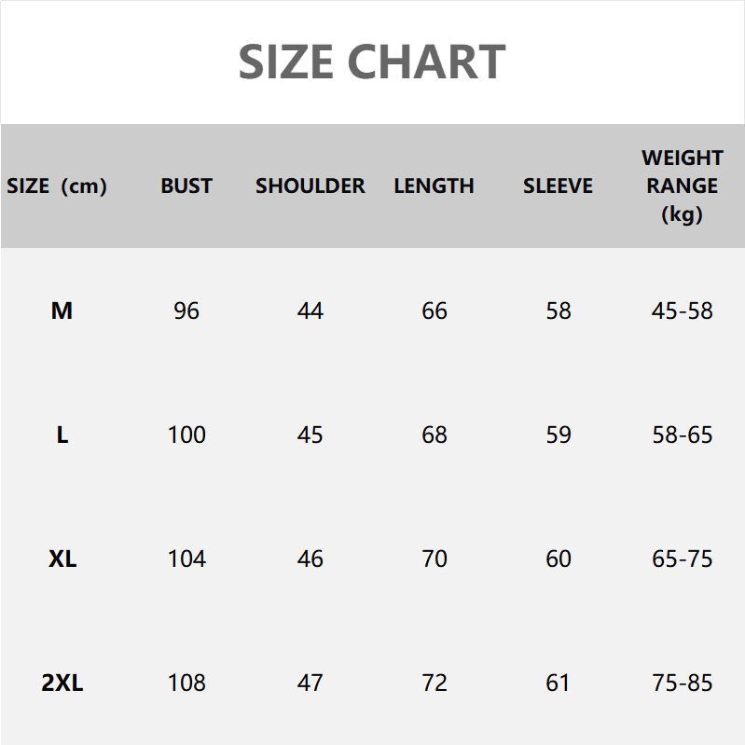The width and height of the screenshot is (745, 745).
Task: Click the SIZE CHART title
Action: pyautogui.click(x=372, y=62)
